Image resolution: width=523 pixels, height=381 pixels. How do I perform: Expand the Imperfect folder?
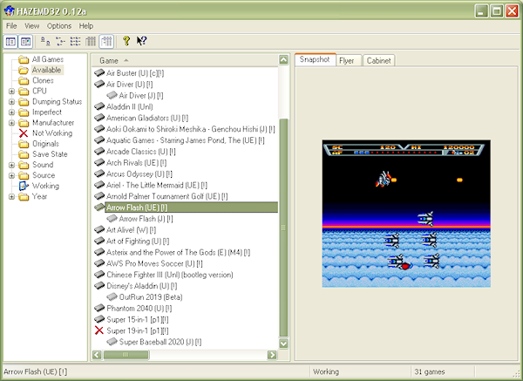(11, 112)
